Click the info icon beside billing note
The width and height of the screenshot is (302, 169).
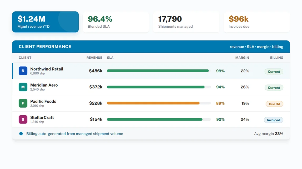21,133
